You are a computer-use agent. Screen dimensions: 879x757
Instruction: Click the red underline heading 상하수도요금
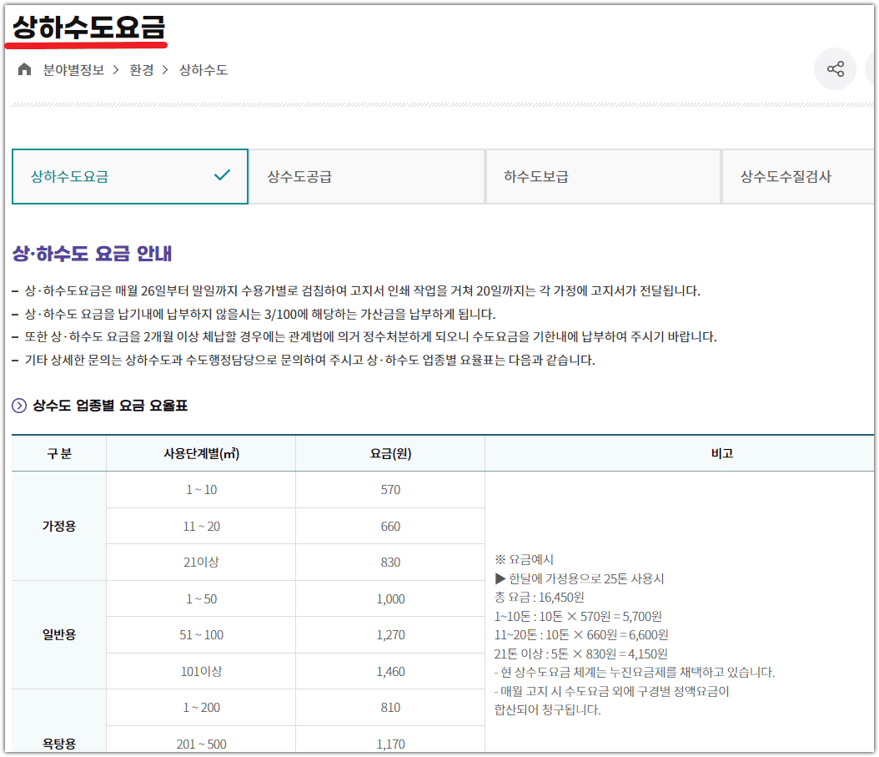pyautogui.click(x=86, y=28)
